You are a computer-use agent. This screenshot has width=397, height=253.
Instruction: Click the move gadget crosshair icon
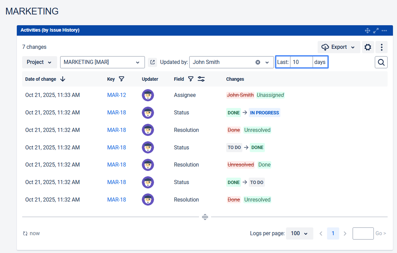[367, 31]
